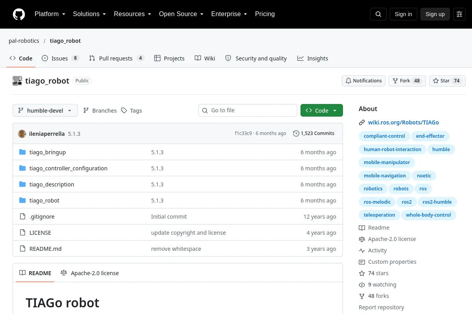Open the pal-robotics owner link

coord(24,41)
